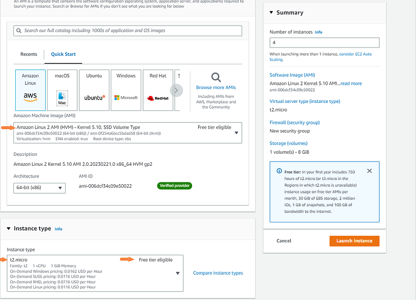Screen dimensions: 416x300
Task: Open the Amazon Machine Image dropdown
Action: coord(127,132)
